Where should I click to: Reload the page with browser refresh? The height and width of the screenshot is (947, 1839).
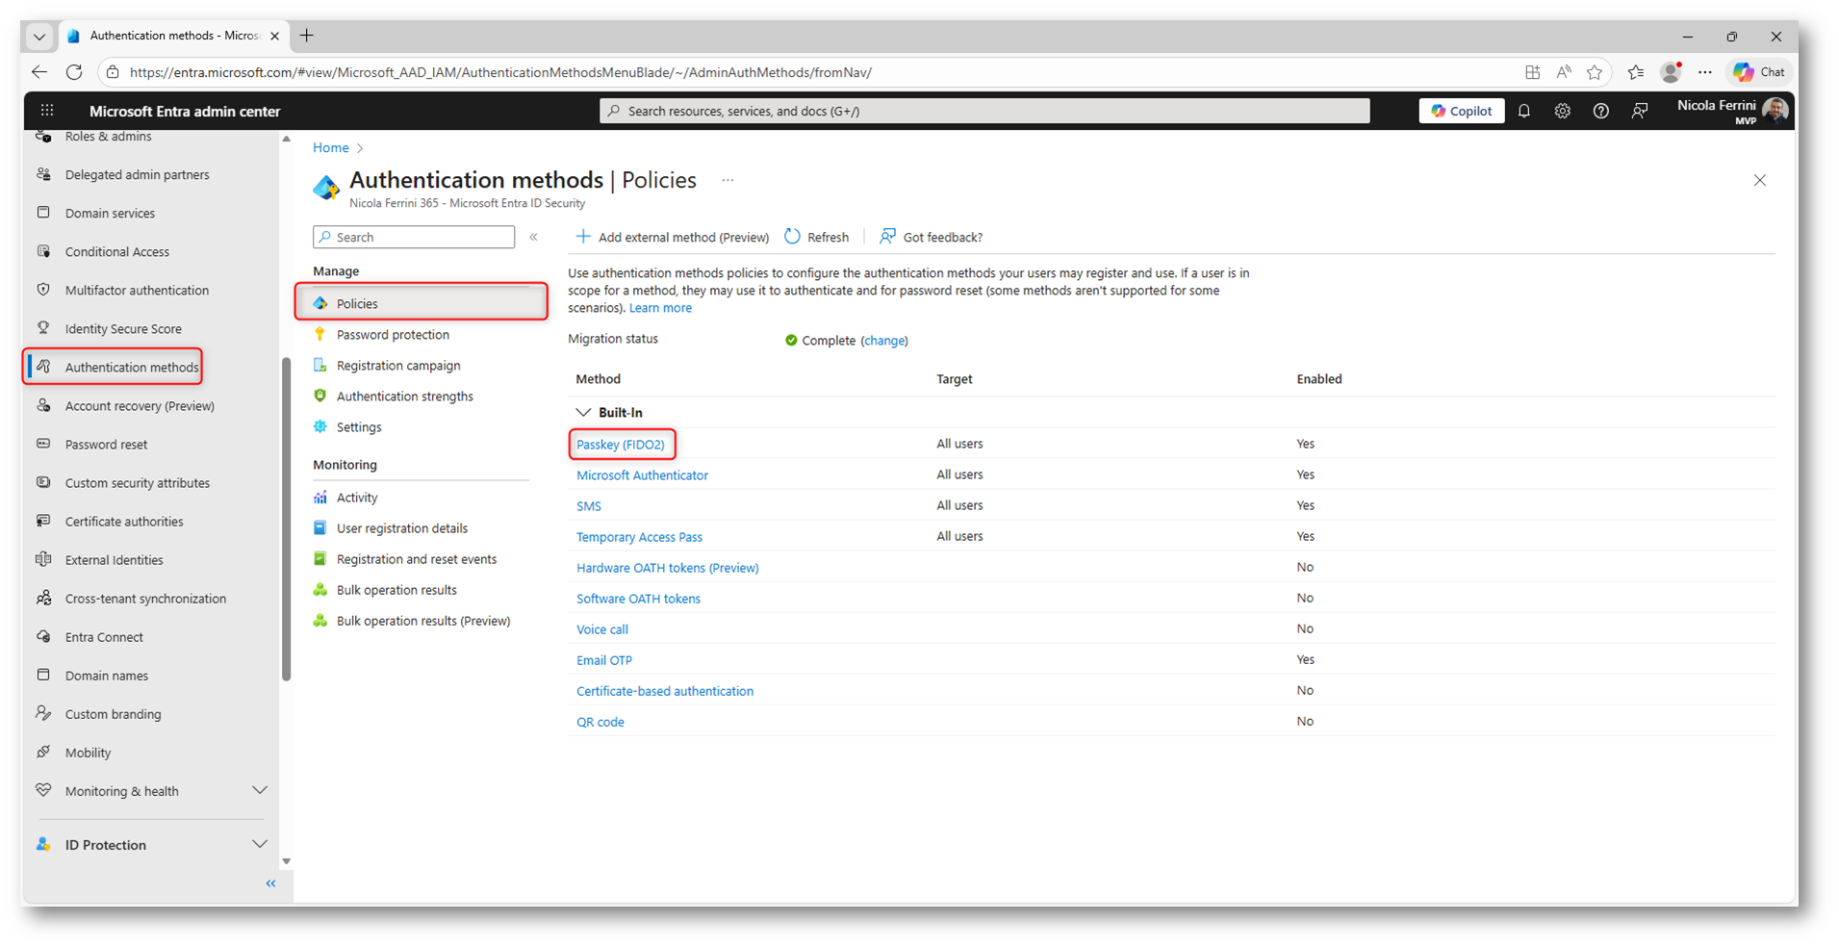coord(74,72)
